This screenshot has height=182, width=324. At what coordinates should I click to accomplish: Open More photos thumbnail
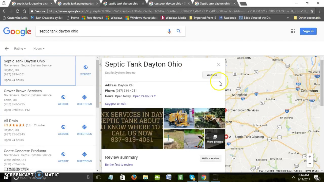(x=215, y=139)
